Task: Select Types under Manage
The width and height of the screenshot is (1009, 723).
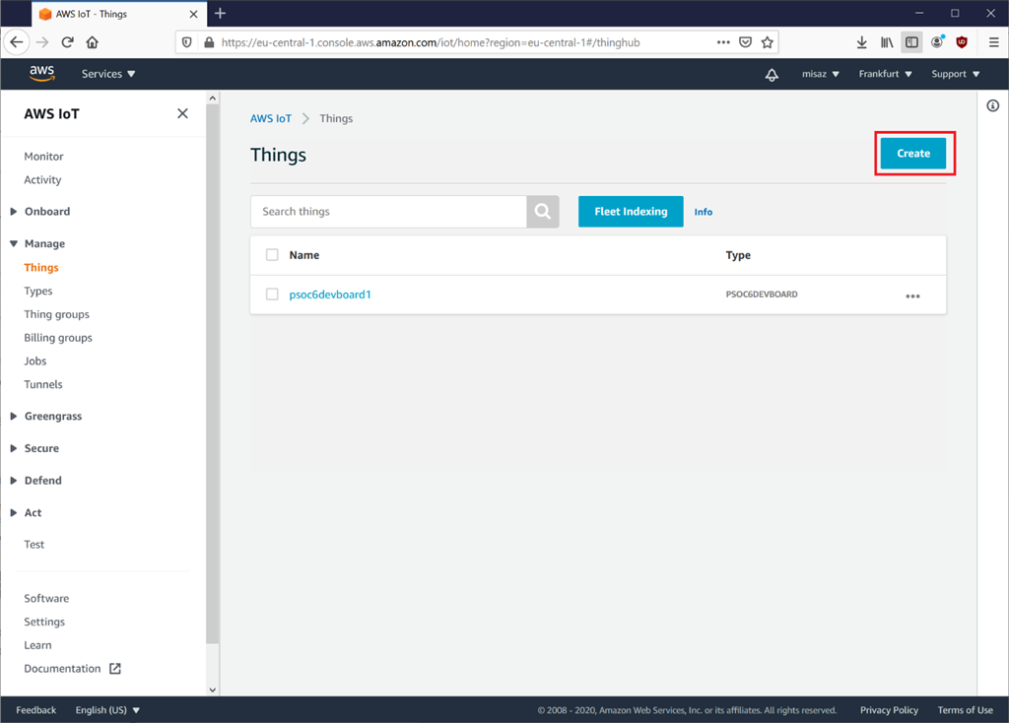Action: click(x=38, y=292)
